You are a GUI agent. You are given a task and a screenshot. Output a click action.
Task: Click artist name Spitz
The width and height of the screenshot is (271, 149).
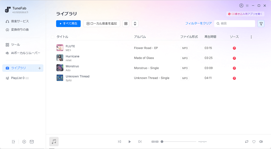tap(69, 80)
